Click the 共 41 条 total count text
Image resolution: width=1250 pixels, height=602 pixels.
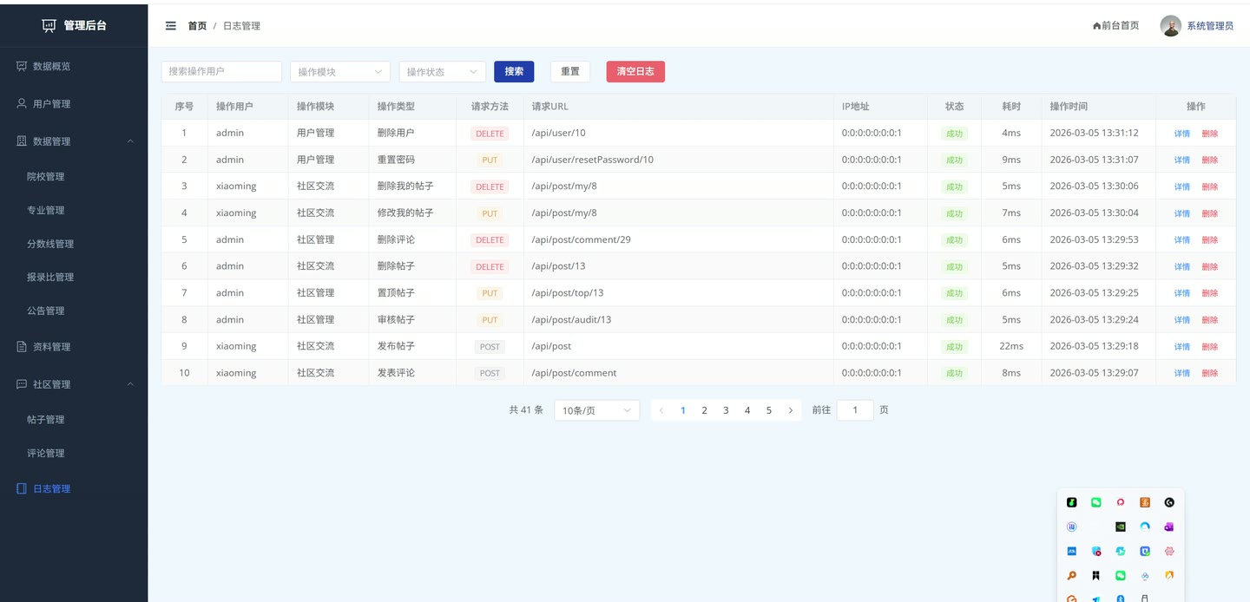526,410
